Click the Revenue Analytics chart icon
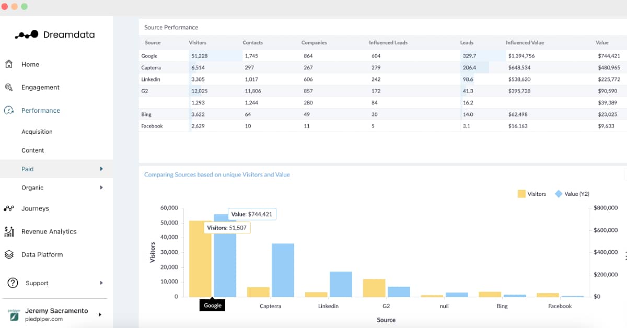 pyautogui.click(x=9, y=231)
